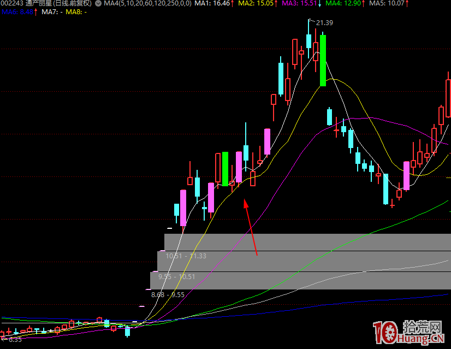Image resolution: width=451 pixels, height=349 pixels.
Task: Select the red annotation arrow
Action: 250,227
